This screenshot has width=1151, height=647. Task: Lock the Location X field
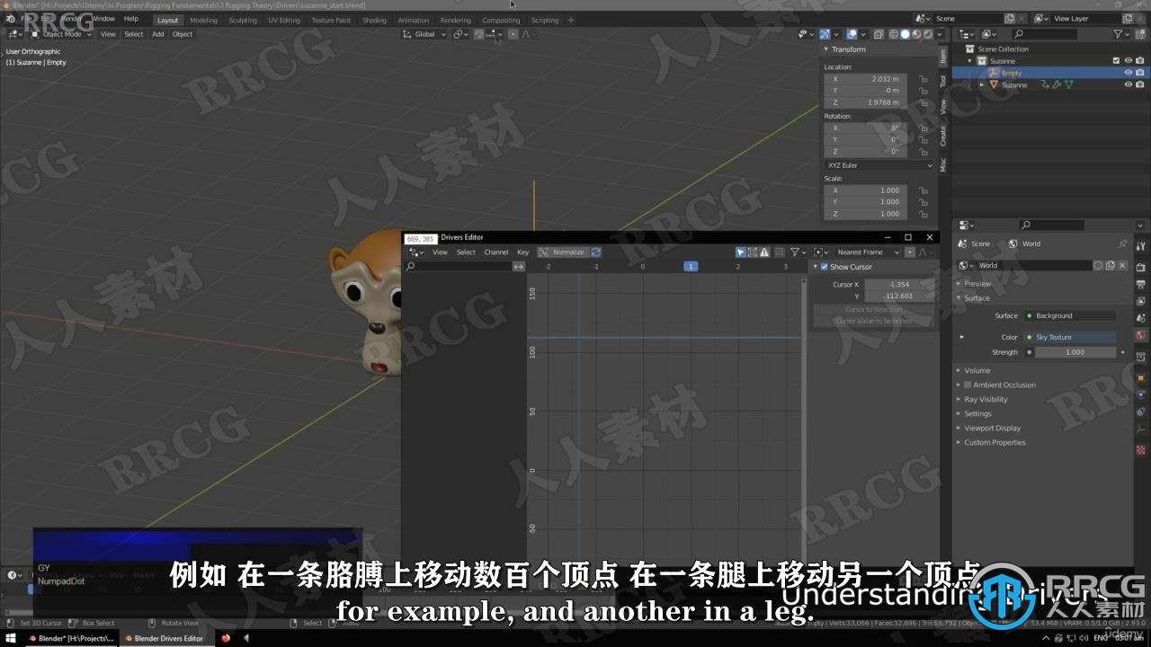point(923,79)
